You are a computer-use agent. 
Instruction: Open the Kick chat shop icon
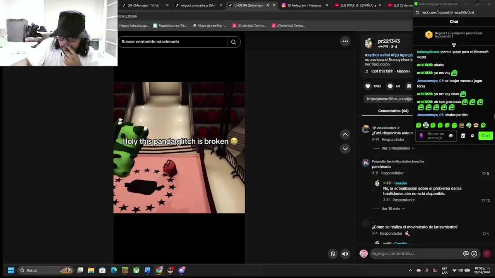[x=463, y=136]
